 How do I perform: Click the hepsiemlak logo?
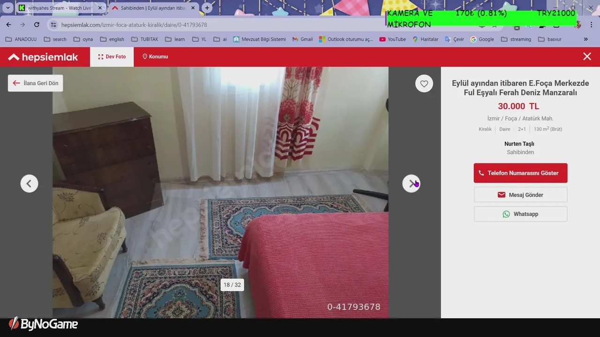(x=43, y=57)
